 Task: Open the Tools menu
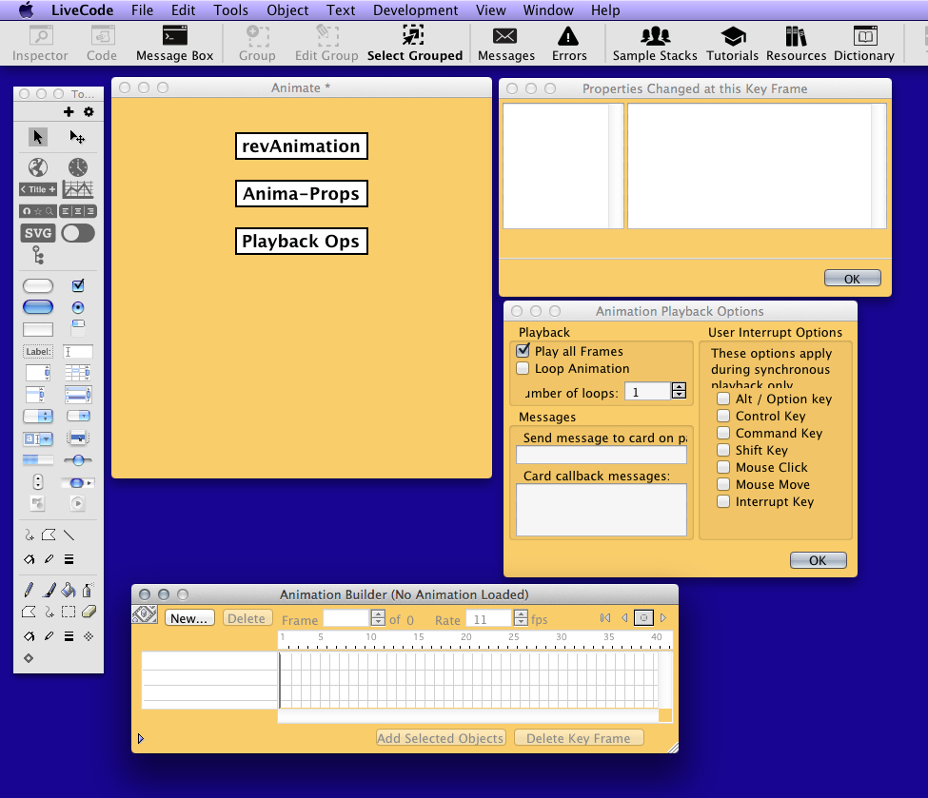[x=231, y=10]
